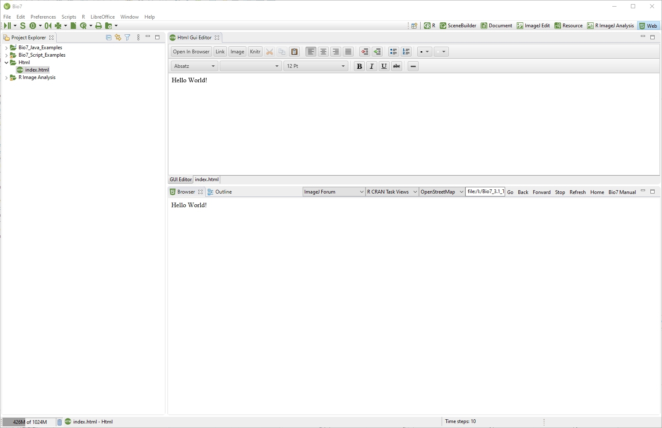Align text right

pos(336,52)
